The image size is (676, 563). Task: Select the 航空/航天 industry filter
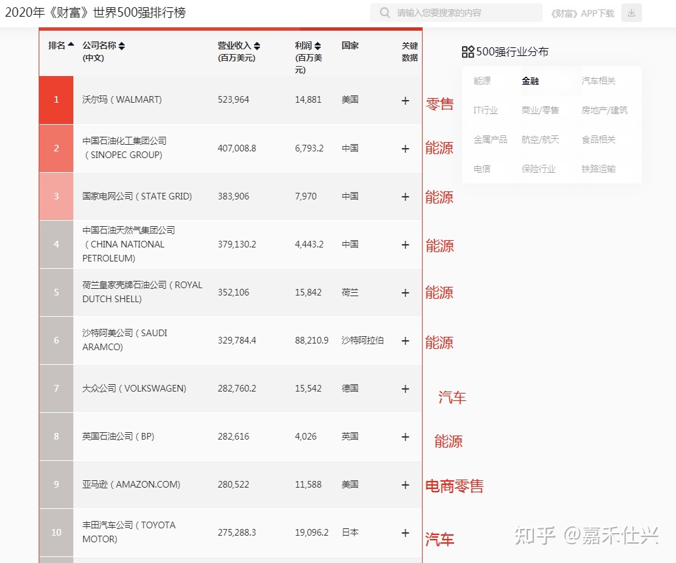(540, 139)
